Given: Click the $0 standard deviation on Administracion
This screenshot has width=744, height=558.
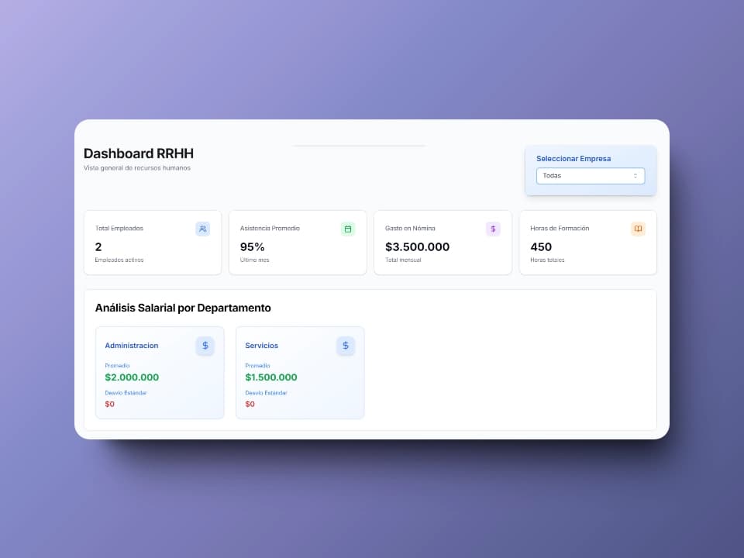Looking at the screenshot, I should click(109, 404).
